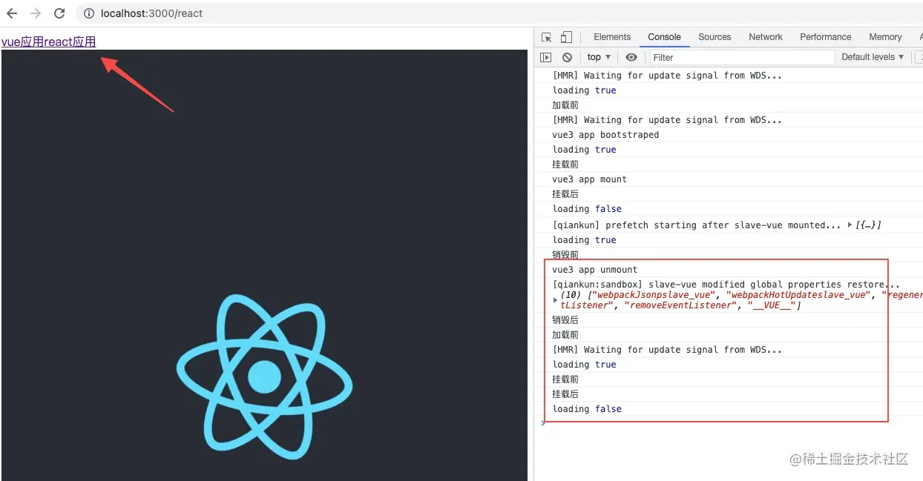
Task: Show the console sidebar panel
Action: tap(546, 57)
